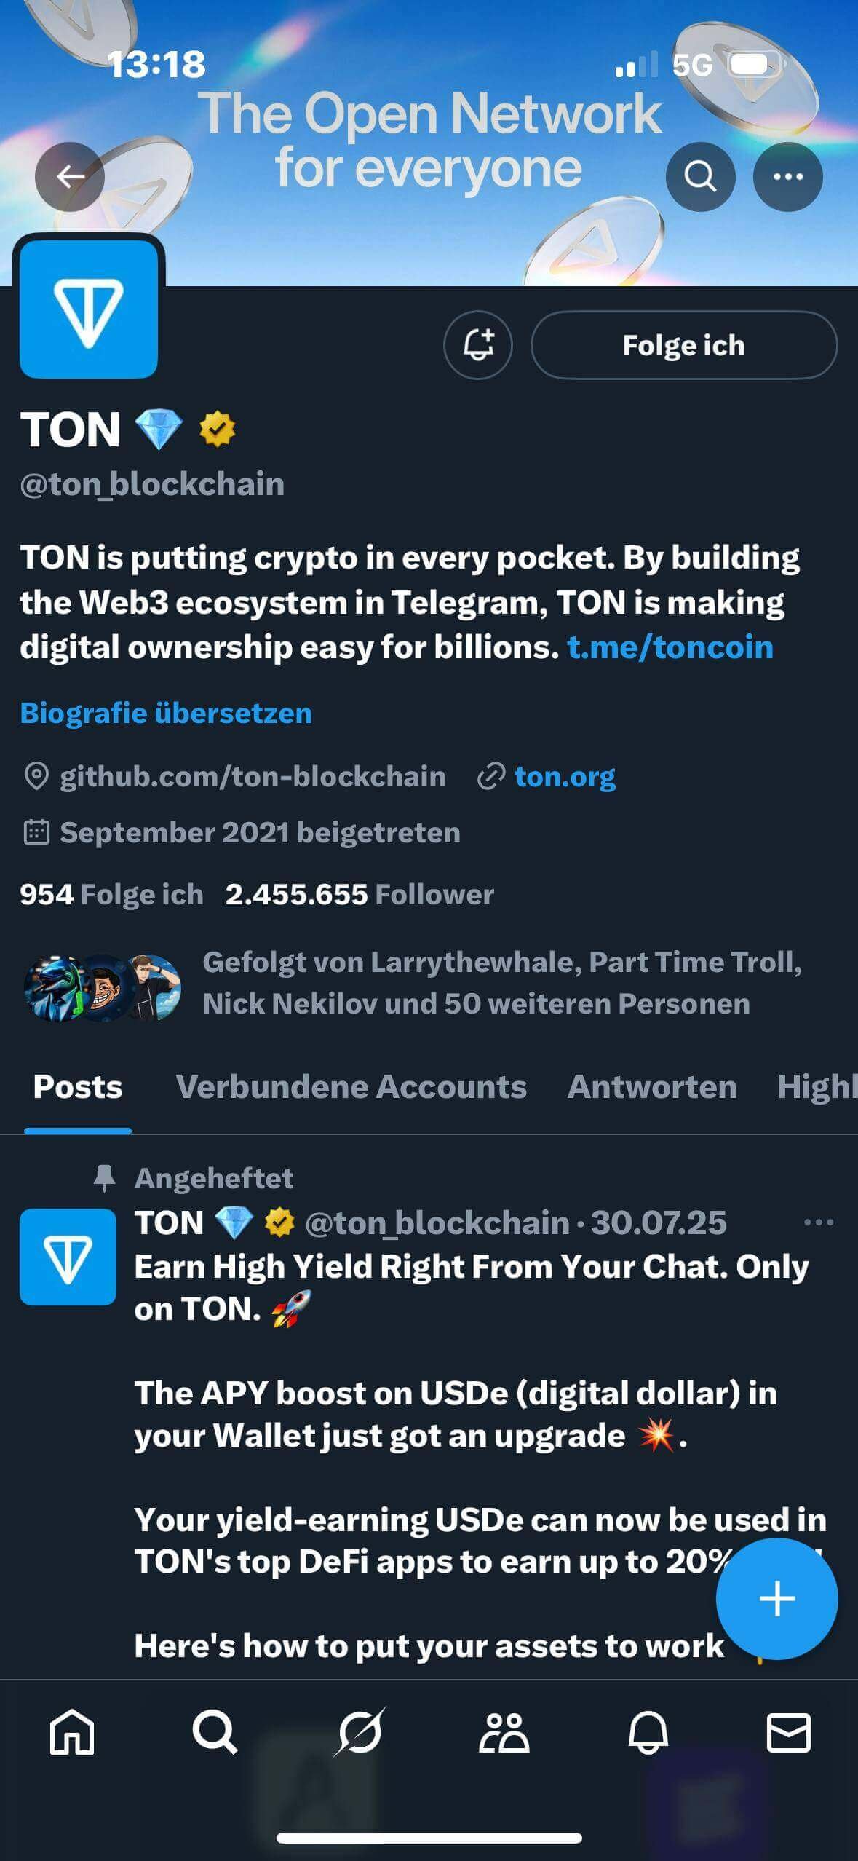The image size is (858, 1861).
Task: Open the three-dot profile options menu
Action: pos(787,176)
